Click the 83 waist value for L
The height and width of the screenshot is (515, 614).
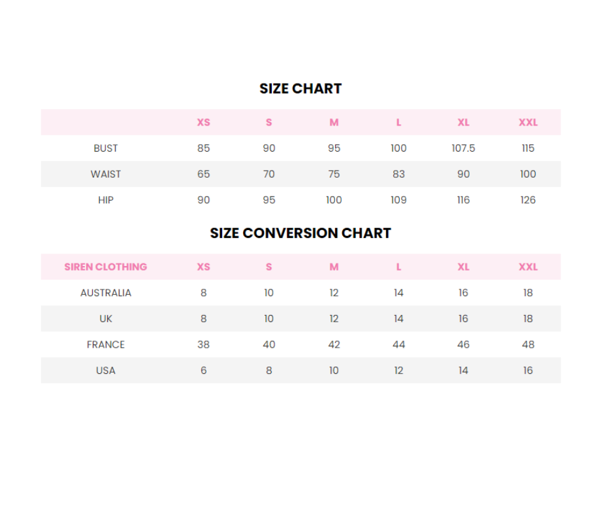coord(398,174)
